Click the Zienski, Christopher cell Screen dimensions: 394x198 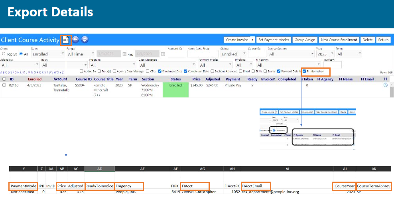pyautogui.click(x=199, y=192)
